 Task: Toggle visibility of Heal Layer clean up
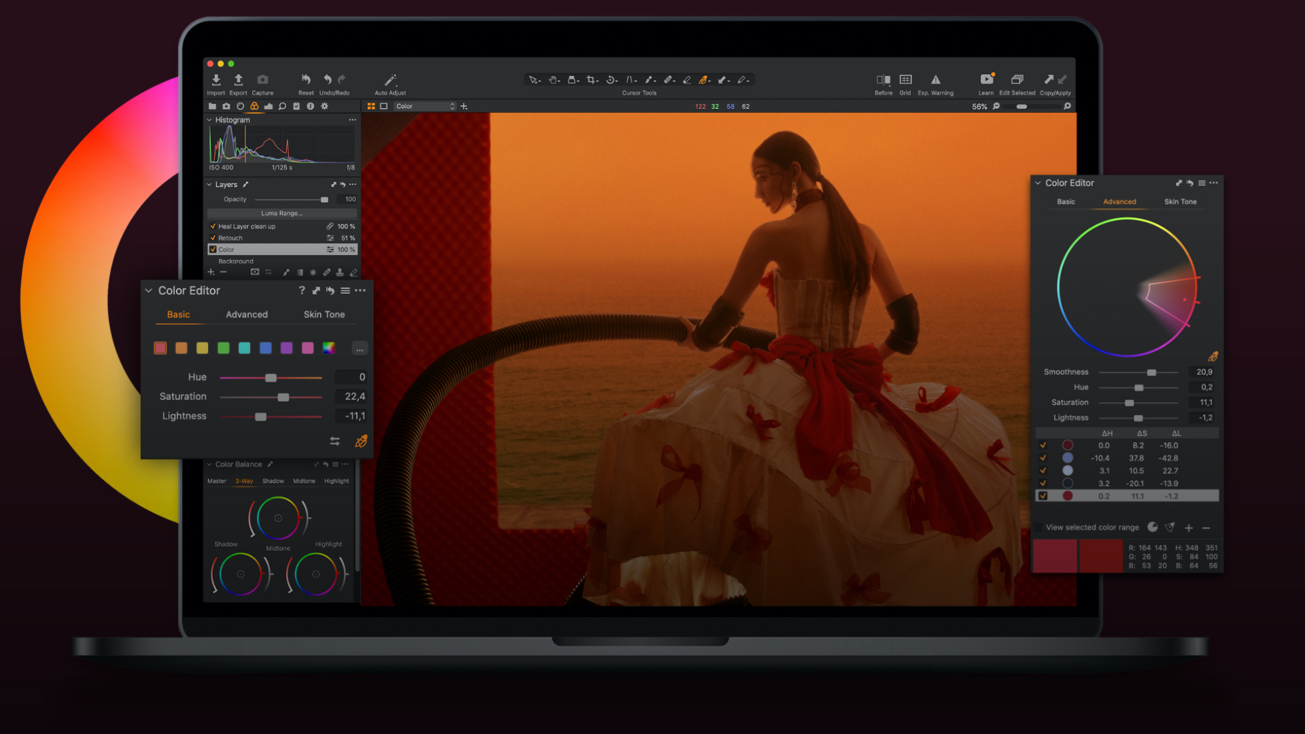pyautogui.click(x=213, y=226)
